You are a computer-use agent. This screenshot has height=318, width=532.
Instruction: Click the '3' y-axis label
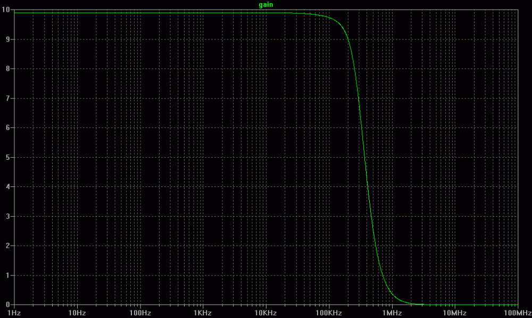(8, 216)
